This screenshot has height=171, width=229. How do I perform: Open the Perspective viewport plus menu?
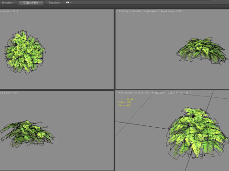click(x=119, y=93)
